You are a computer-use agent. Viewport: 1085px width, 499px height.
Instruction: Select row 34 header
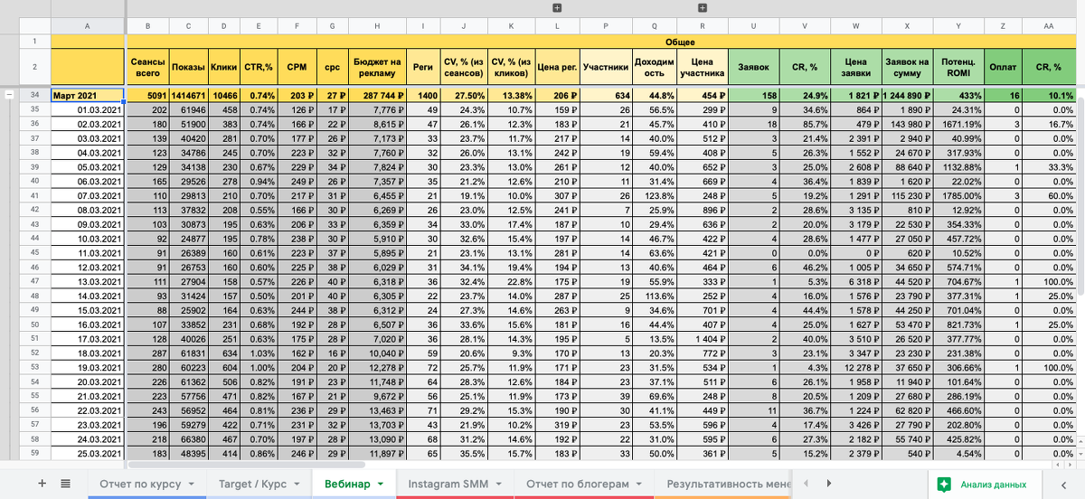[34, 95]
